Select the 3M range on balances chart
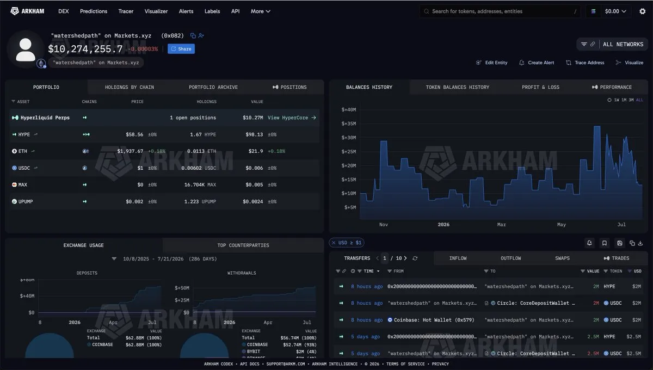The image size is (653, 370). [631, 100]
